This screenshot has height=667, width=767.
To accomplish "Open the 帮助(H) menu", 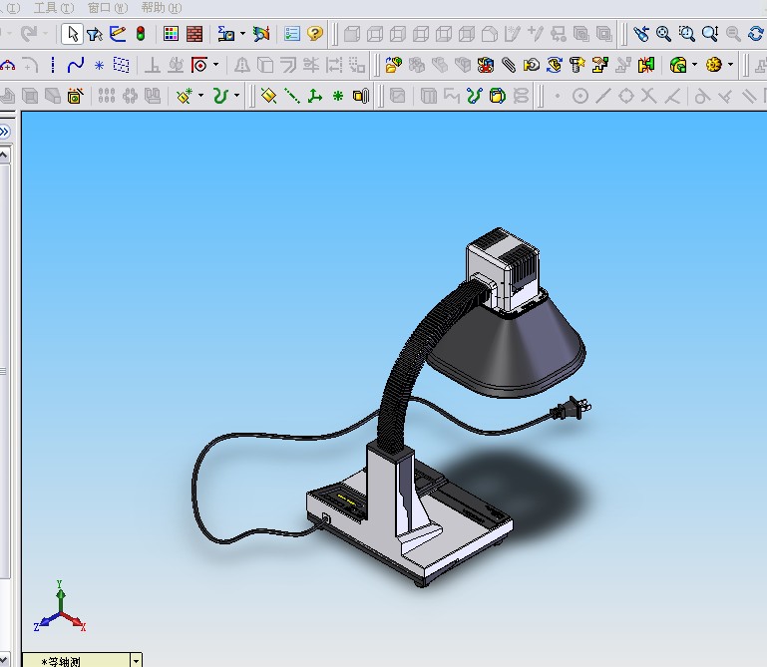I will click(162, 8).
